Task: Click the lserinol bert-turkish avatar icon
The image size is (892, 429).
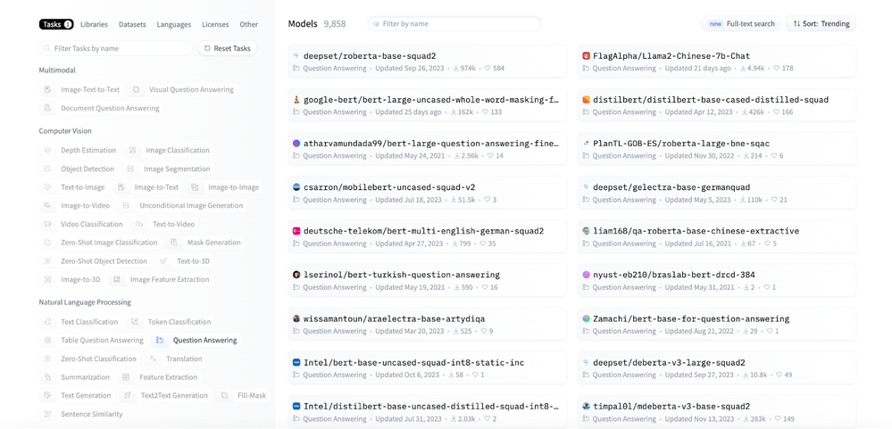Action: [x=296, y=275]
